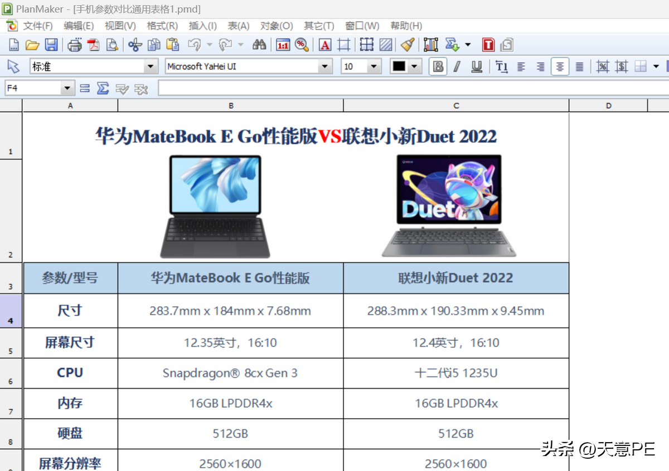Select the Lenovo Duet tablet image
Viewport: 669px width, 471px height.
449,206
